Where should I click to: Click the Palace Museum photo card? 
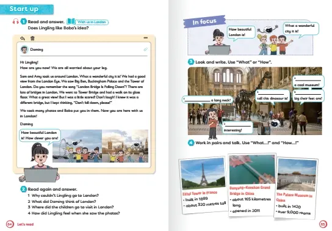(x=296, y=188)
